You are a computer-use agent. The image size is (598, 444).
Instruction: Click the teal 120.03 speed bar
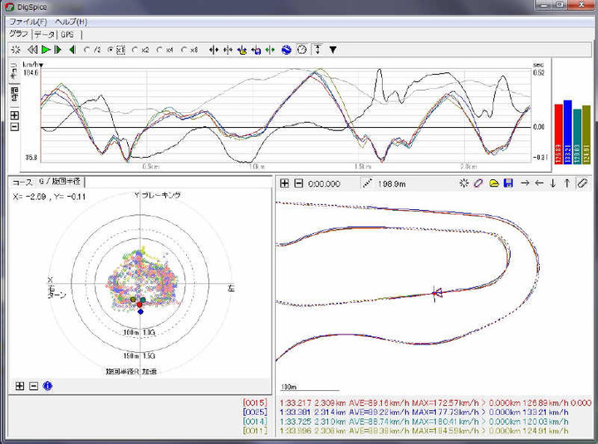pyautogui.click(x=577, y=136)
